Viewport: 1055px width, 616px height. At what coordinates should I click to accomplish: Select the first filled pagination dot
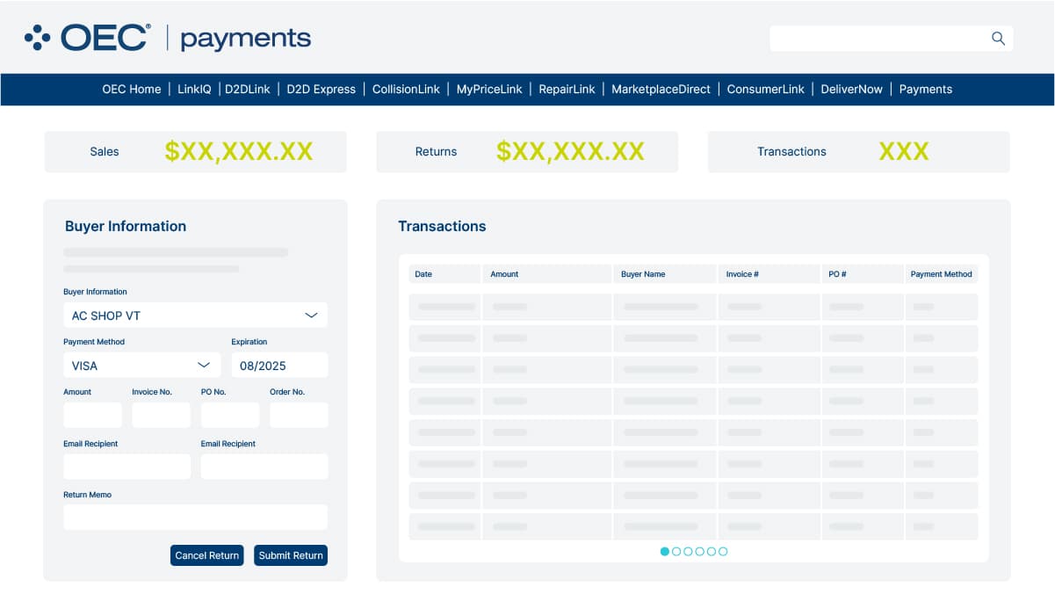pyautogui.click(x=665, y=552)
